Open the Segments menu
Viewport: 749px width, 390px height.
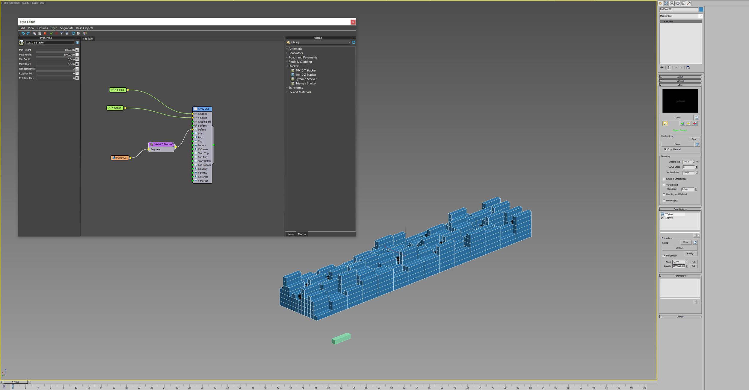point(67,28)
